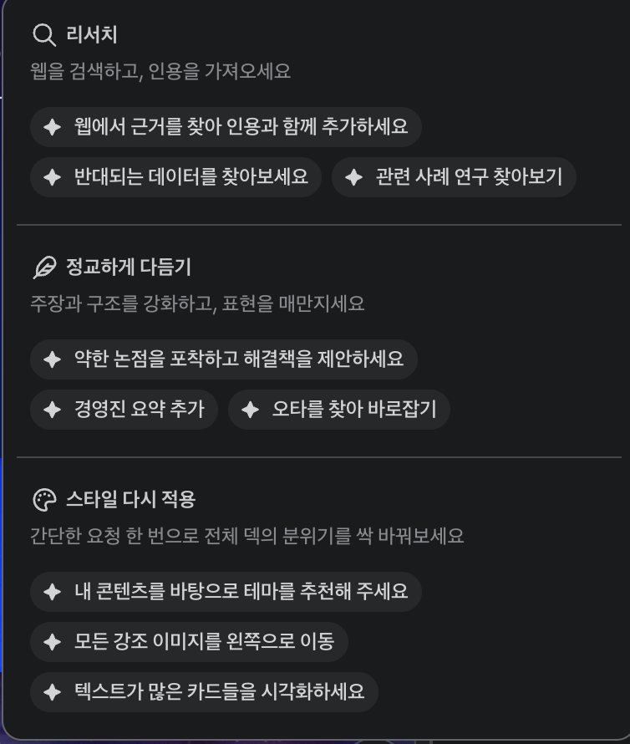Click the 경영진 요약 추가 label text
Image resolution: width=630 pixels, height=744 pixels.
(139, 410)
